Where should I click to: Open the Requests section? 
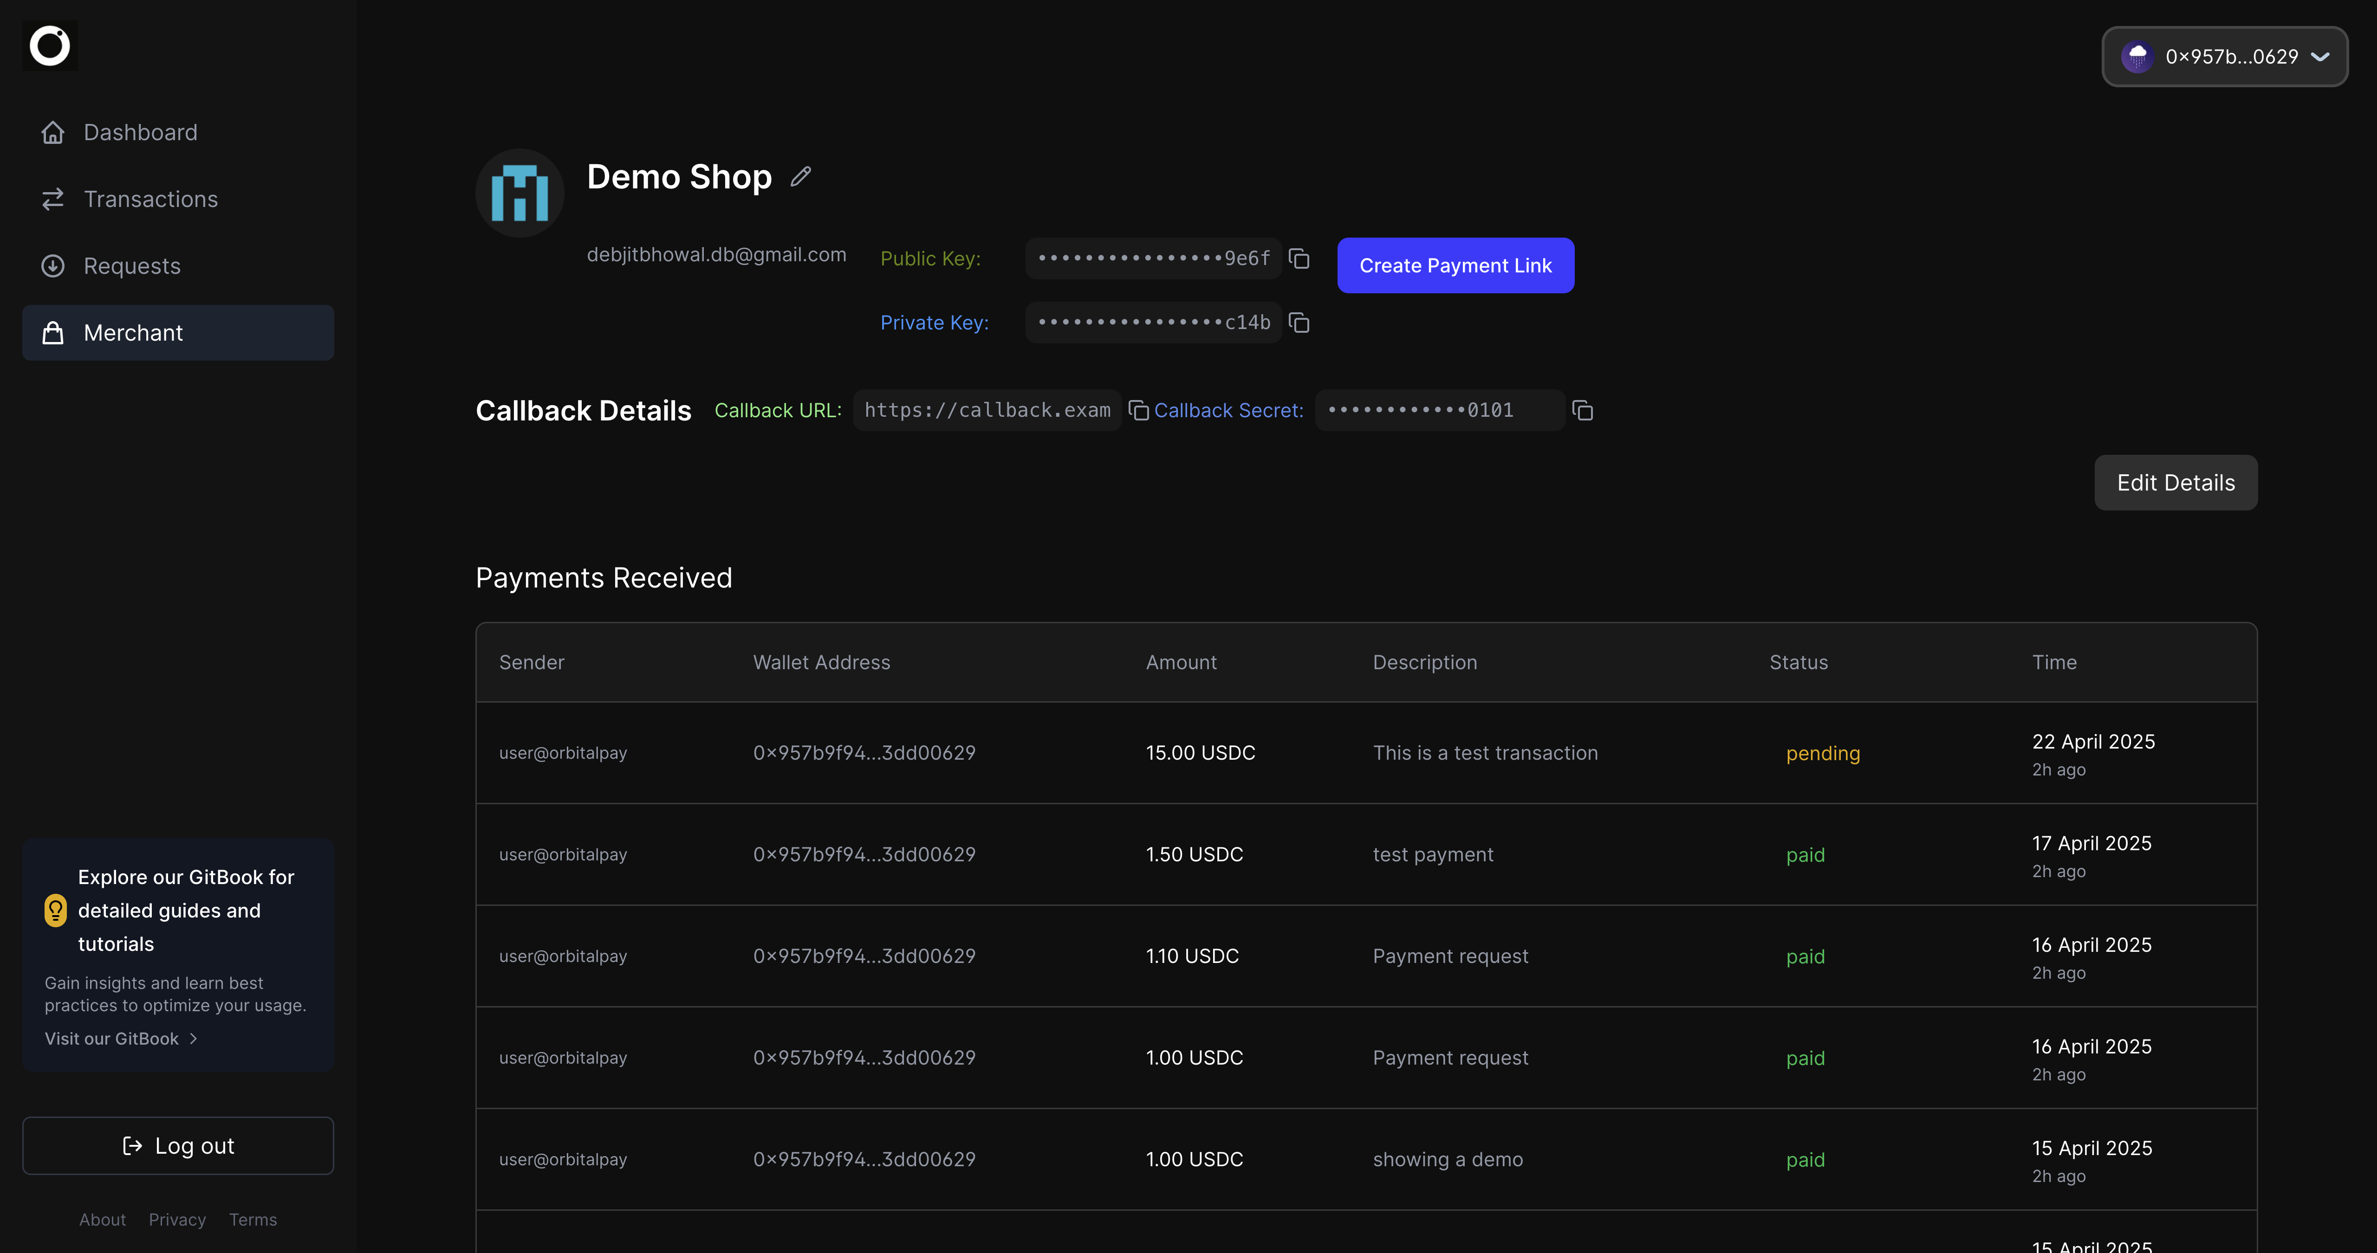pyautogui.click(x=132, y=267)
